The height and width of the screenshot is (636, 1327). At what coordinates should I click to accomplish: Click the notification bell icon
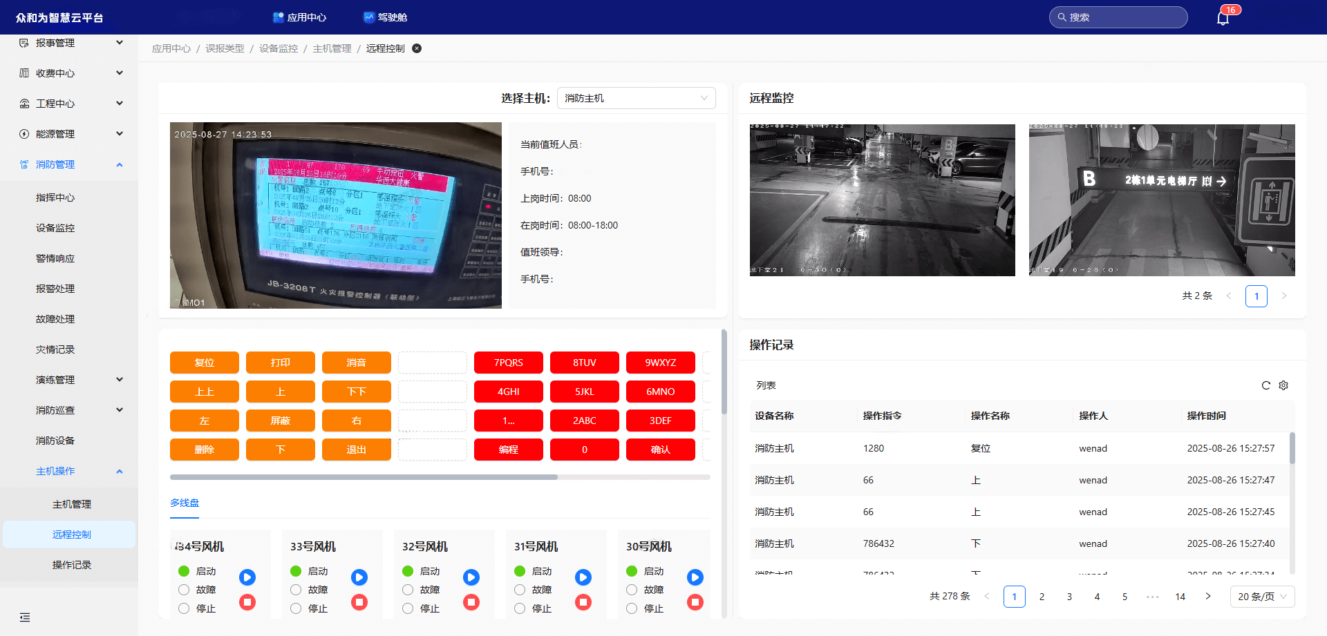pyautogui.click(x=1223, y=18)
